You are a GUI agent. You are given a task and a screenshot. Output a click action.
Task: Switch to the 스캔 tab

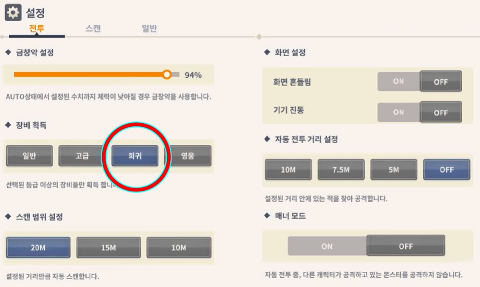click(93, 28)
